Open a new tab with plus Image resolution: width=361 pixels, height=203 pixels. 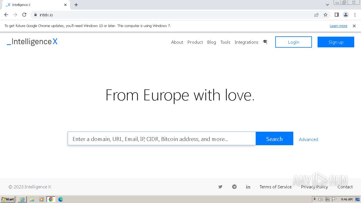pyautogui.click(x=76, y=5)
